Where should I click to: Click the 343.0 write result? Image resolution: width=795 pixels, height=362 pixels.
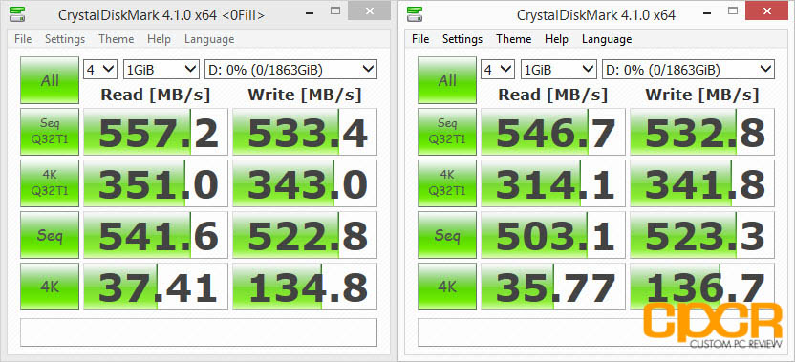pyautogui.click(x=305, y=183)
